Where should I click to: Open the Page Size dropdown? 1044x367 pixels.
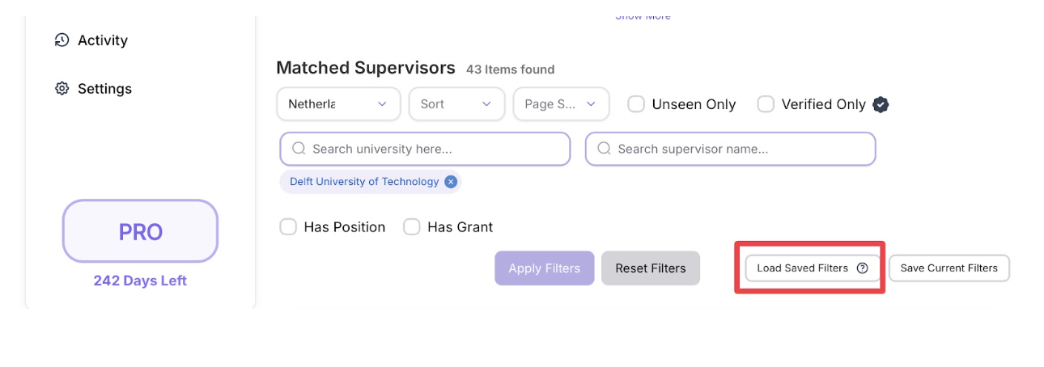tap(561, 104)
